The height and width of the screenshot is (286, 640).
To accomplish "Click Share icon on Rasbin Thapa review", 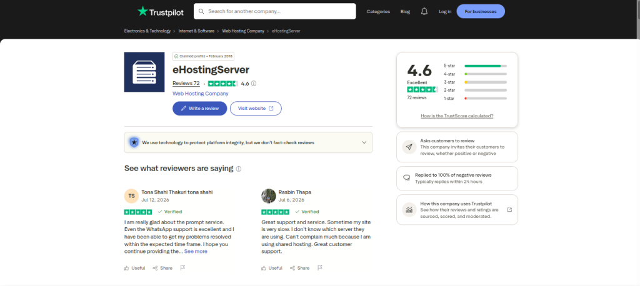I will [292, 268].
